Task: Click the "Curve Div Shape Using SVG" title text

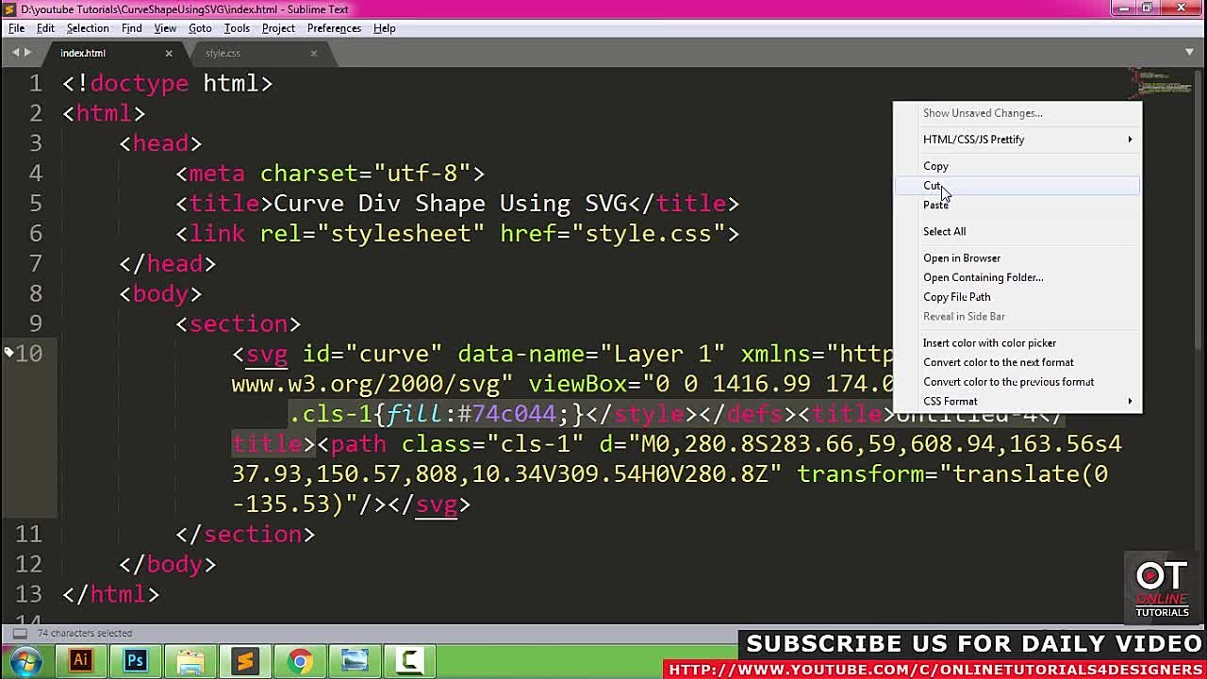Action: tap(450, 204)
